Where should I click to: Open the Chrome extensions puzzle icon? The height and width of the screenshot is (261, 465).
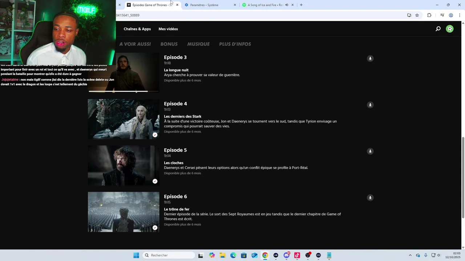(x=429, y=15)
